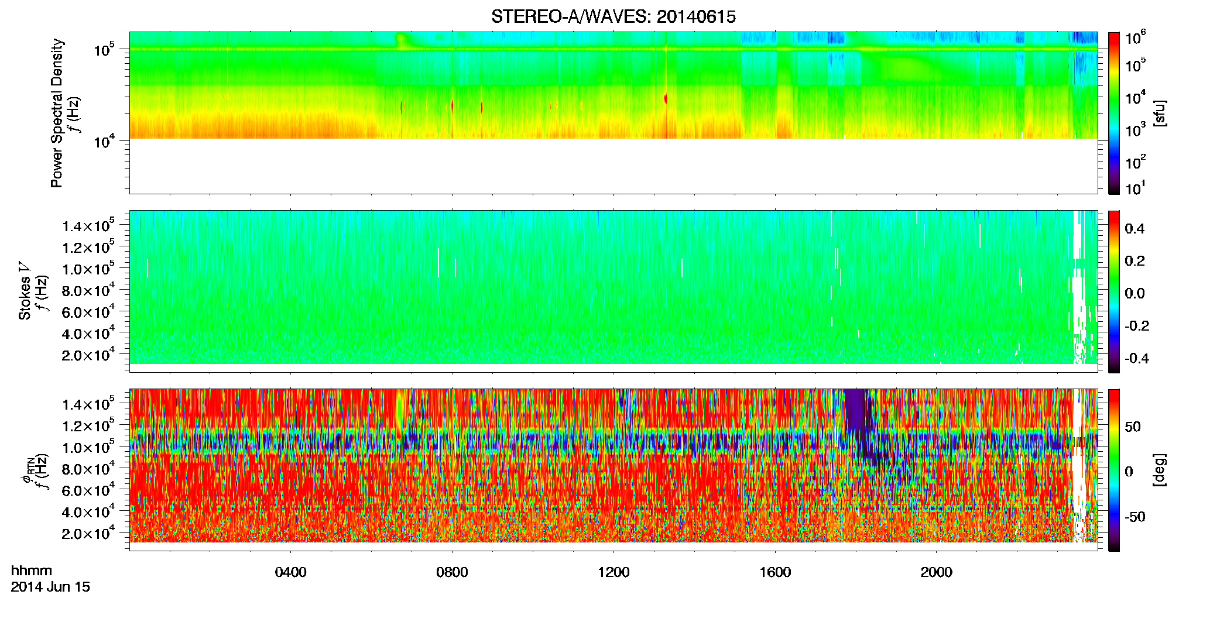The height and width of the screenshot is (632, 1227).
Task: Click the -0.2 value on Stokes colorbar
Action: click(1137, 326)
